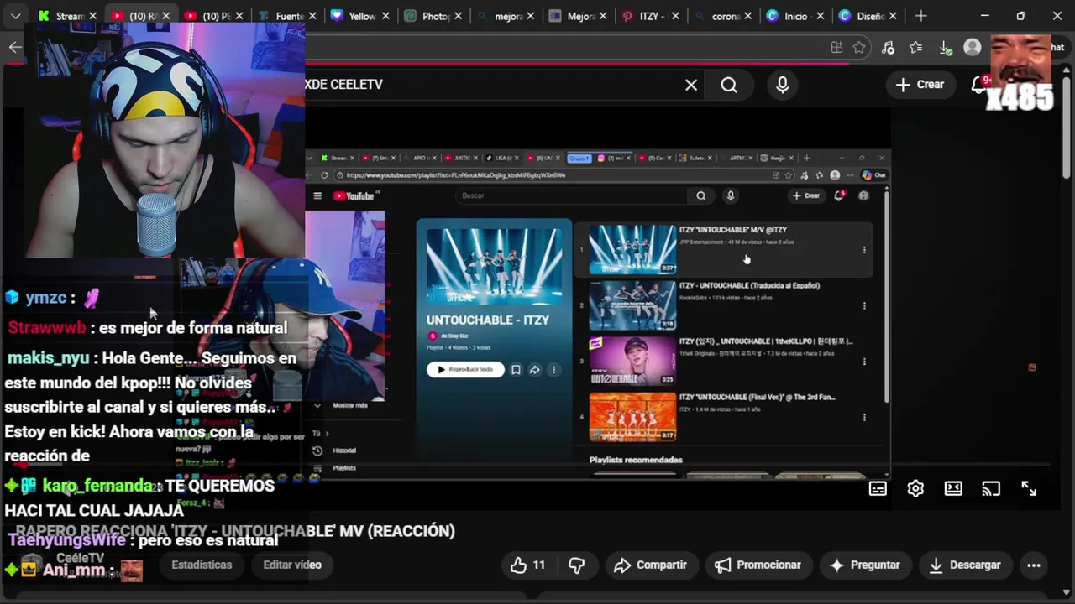Click the video title RAPERO REACCIONA ITZY
The width and height of the screenshot is (1075, 604).
[235, 531]
